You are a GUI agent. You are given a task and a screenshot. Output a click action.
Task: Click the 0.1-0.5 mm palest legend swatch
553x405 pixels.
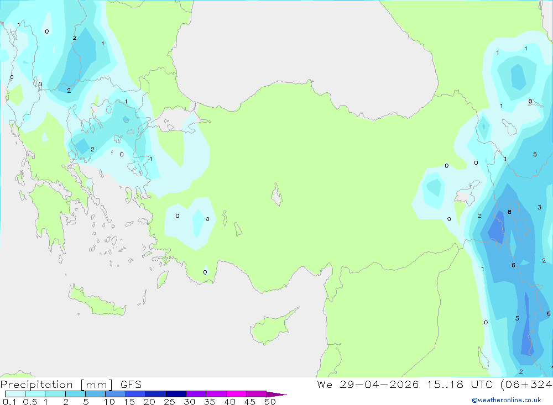[x=15, y=394]
